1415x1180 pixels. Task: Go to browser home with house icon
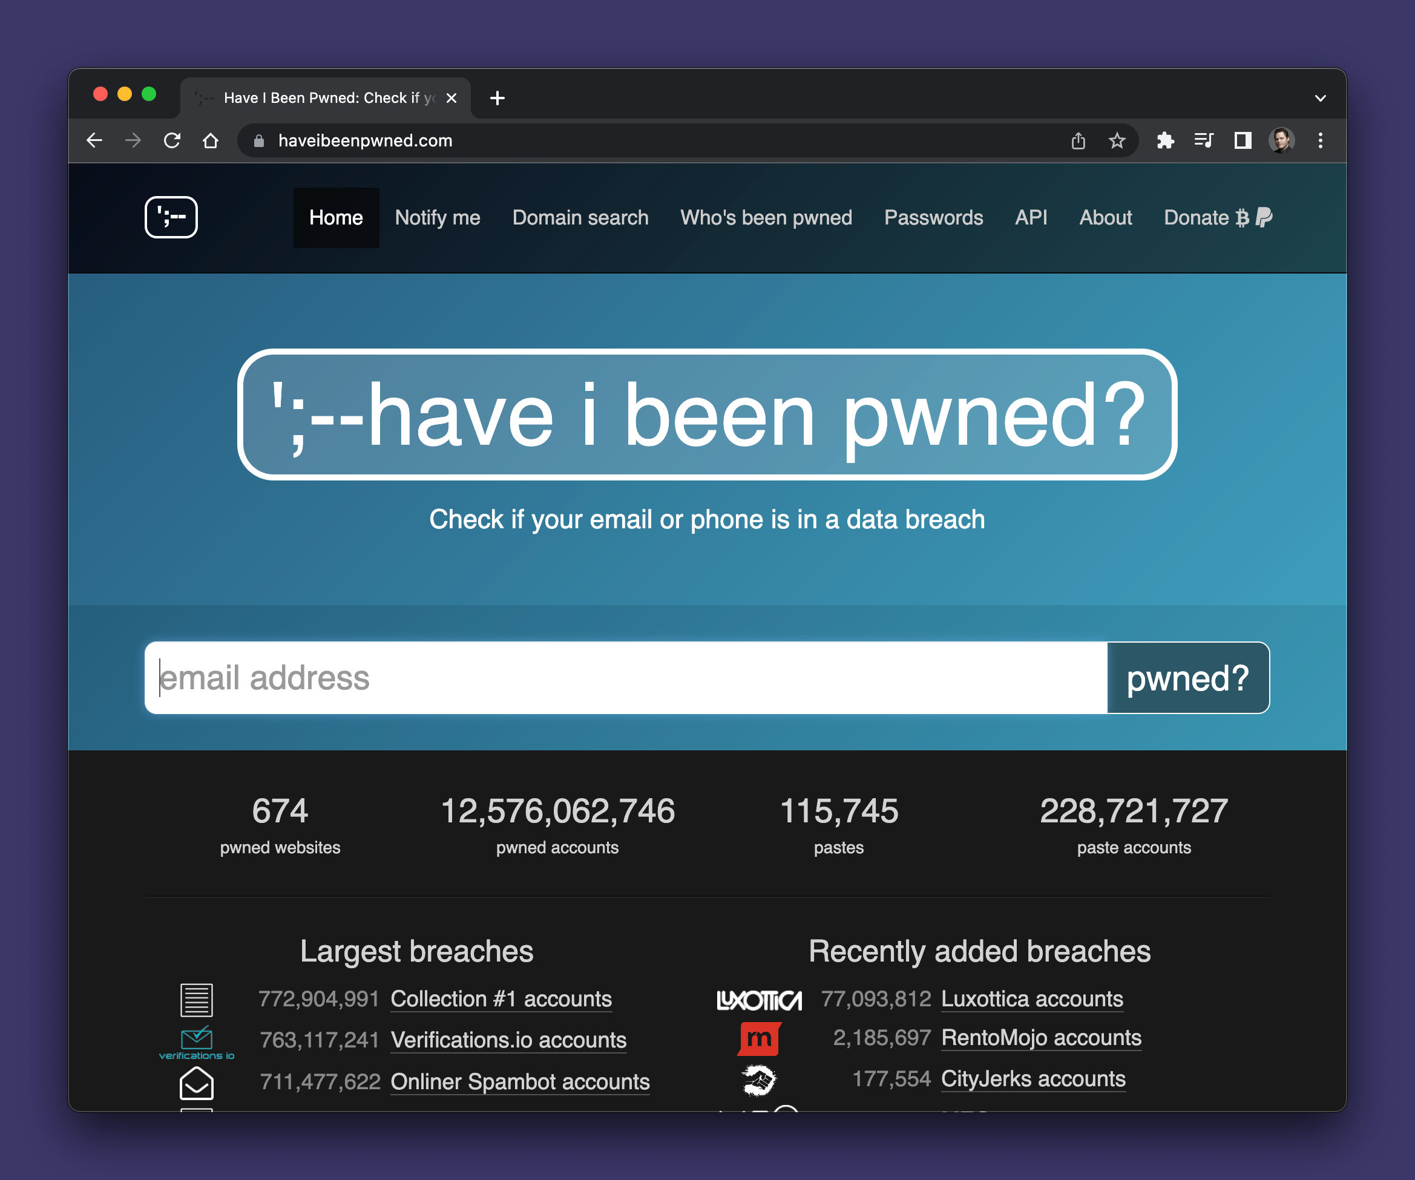(x=211, y=140)
